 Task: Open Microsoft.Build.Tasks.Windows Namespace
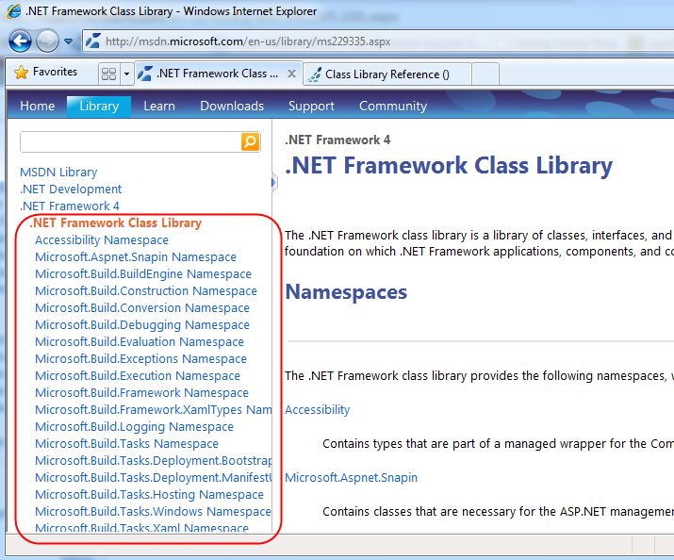153,511
